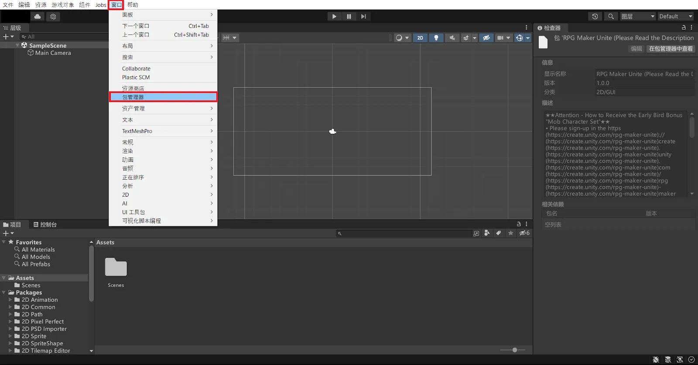This screenshot has width=698, height=365.
Task: Expand the 2D Pixel Perfect package folder
Action: pyautogui.click(x=10, y=322)
